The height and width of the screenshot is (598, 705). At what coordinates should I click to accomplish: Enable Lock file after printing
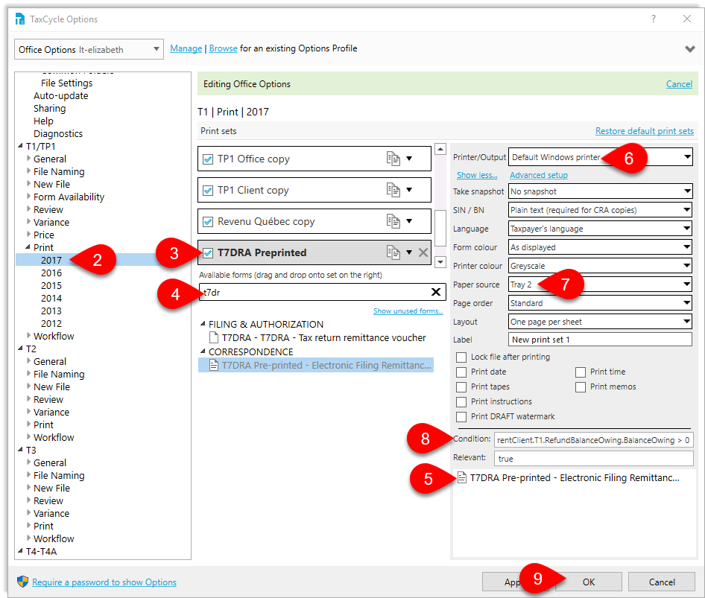(x=461, y=357)
